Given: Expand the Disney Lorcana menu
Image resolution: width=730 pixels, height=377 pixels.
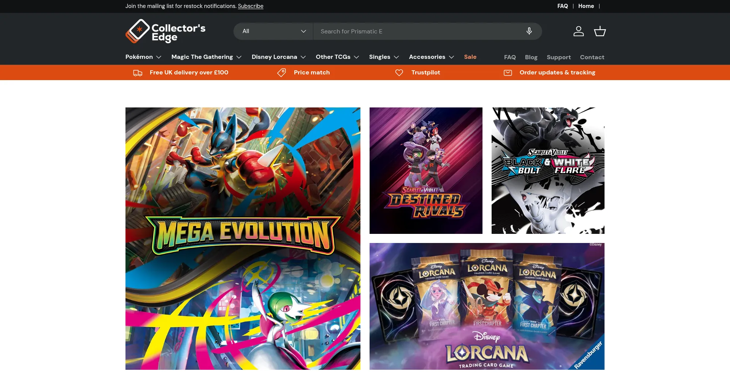Looking at the screenshot, I should (x=278, y=57).
